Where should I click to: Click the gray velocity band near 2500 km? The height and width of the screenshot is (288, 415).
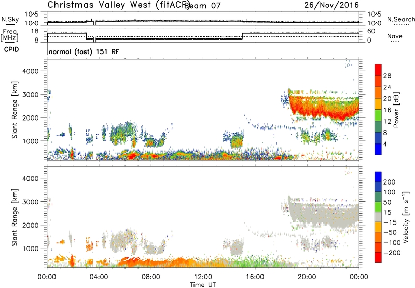[x=323, y=214]
